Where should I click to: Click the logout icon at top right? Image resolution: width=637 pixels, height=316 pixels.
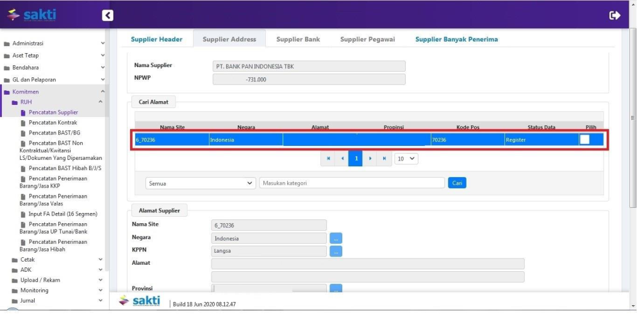tap(615, 15)
